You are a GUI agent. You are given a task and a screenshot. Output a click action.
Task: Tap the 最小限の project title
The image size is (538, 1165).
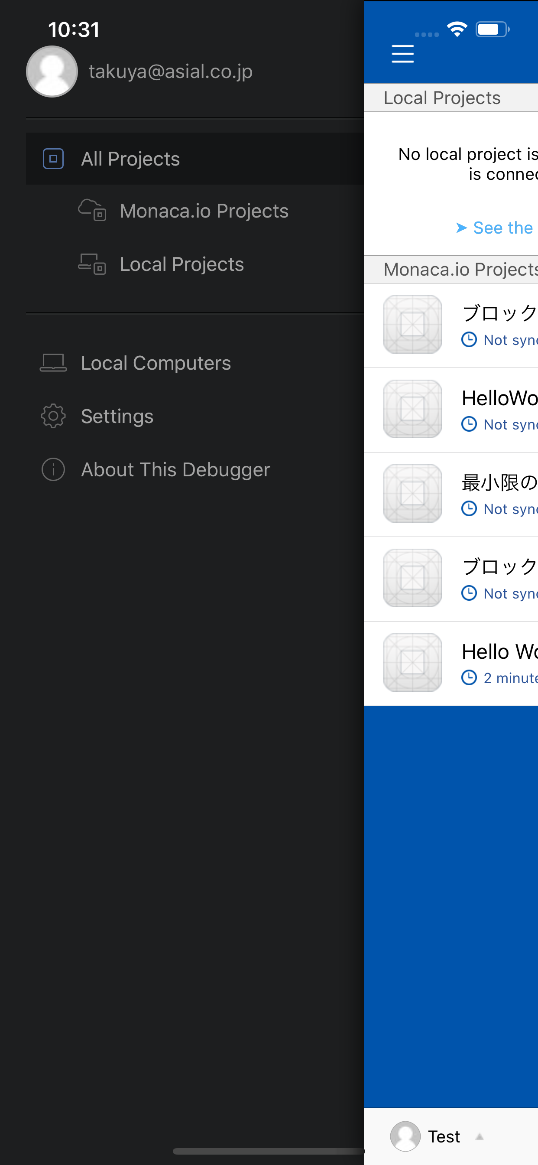click(x=499, y=482)
